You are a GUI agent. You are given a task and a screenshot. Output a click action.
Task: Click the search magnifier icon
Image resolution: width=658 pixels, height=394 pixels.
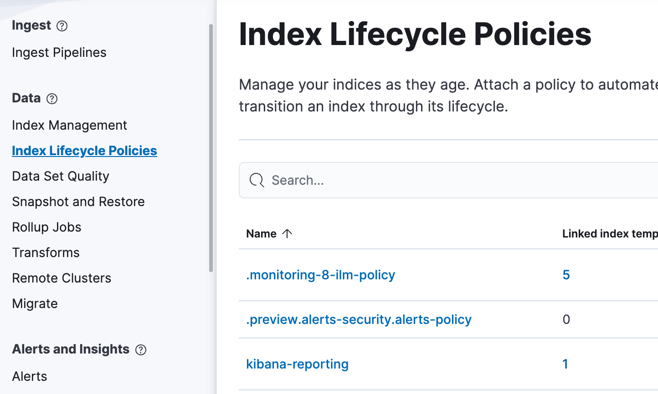[257, 180]
